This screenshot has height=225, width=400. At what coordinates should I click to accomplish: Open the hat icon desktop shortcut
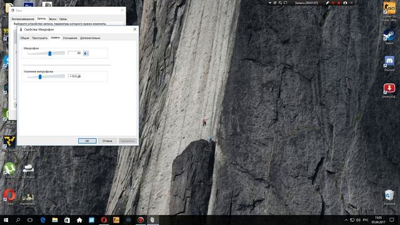[28, 171]
